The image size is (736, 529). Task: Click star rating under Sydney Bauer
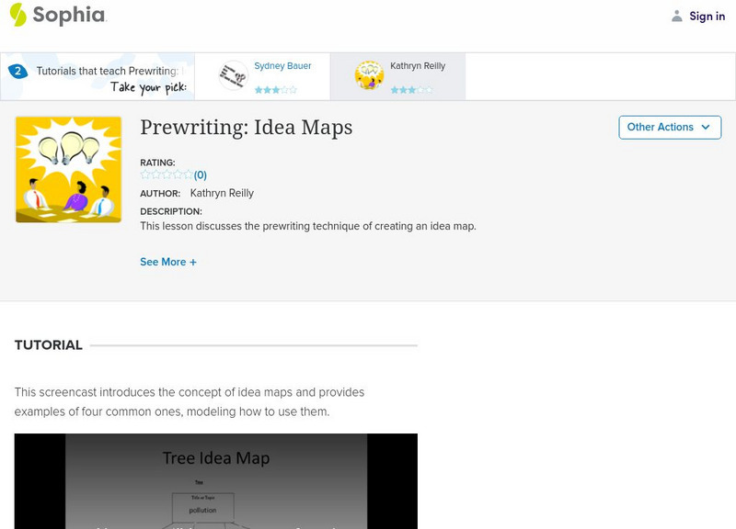click(x=275, y=89)
